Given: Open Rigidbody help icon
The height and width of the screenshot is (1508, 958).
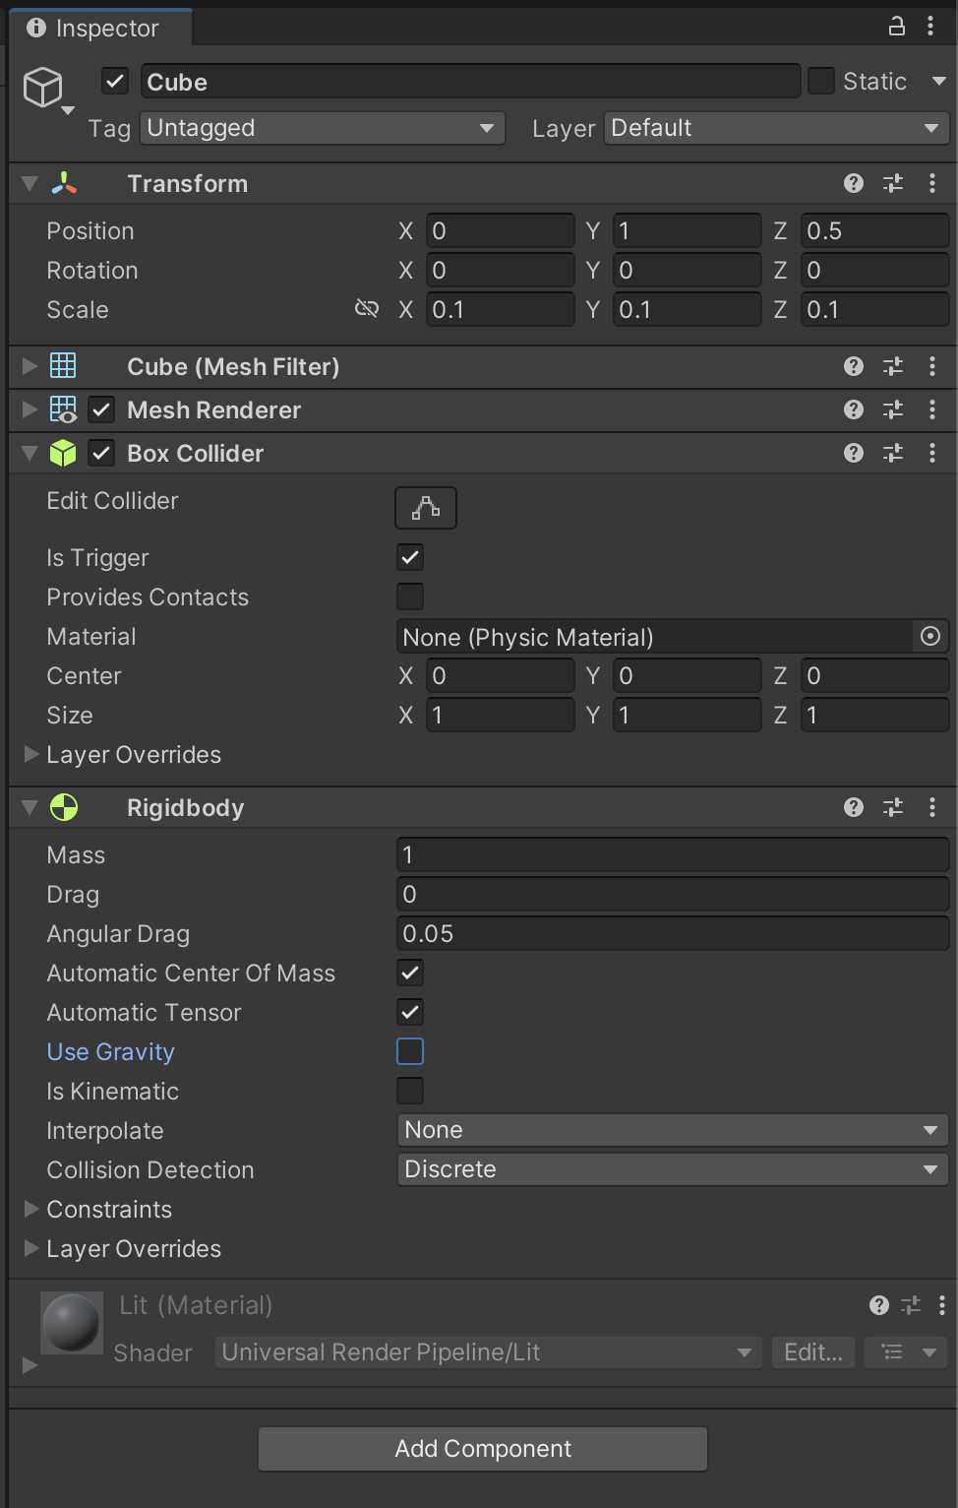Looking at the screenshot, I should coord(854,807).
